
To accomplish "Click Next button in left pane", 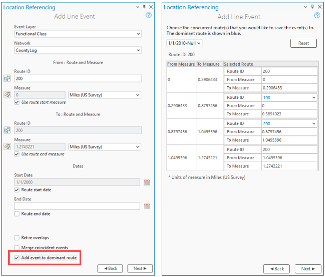I will coord(140,268).
